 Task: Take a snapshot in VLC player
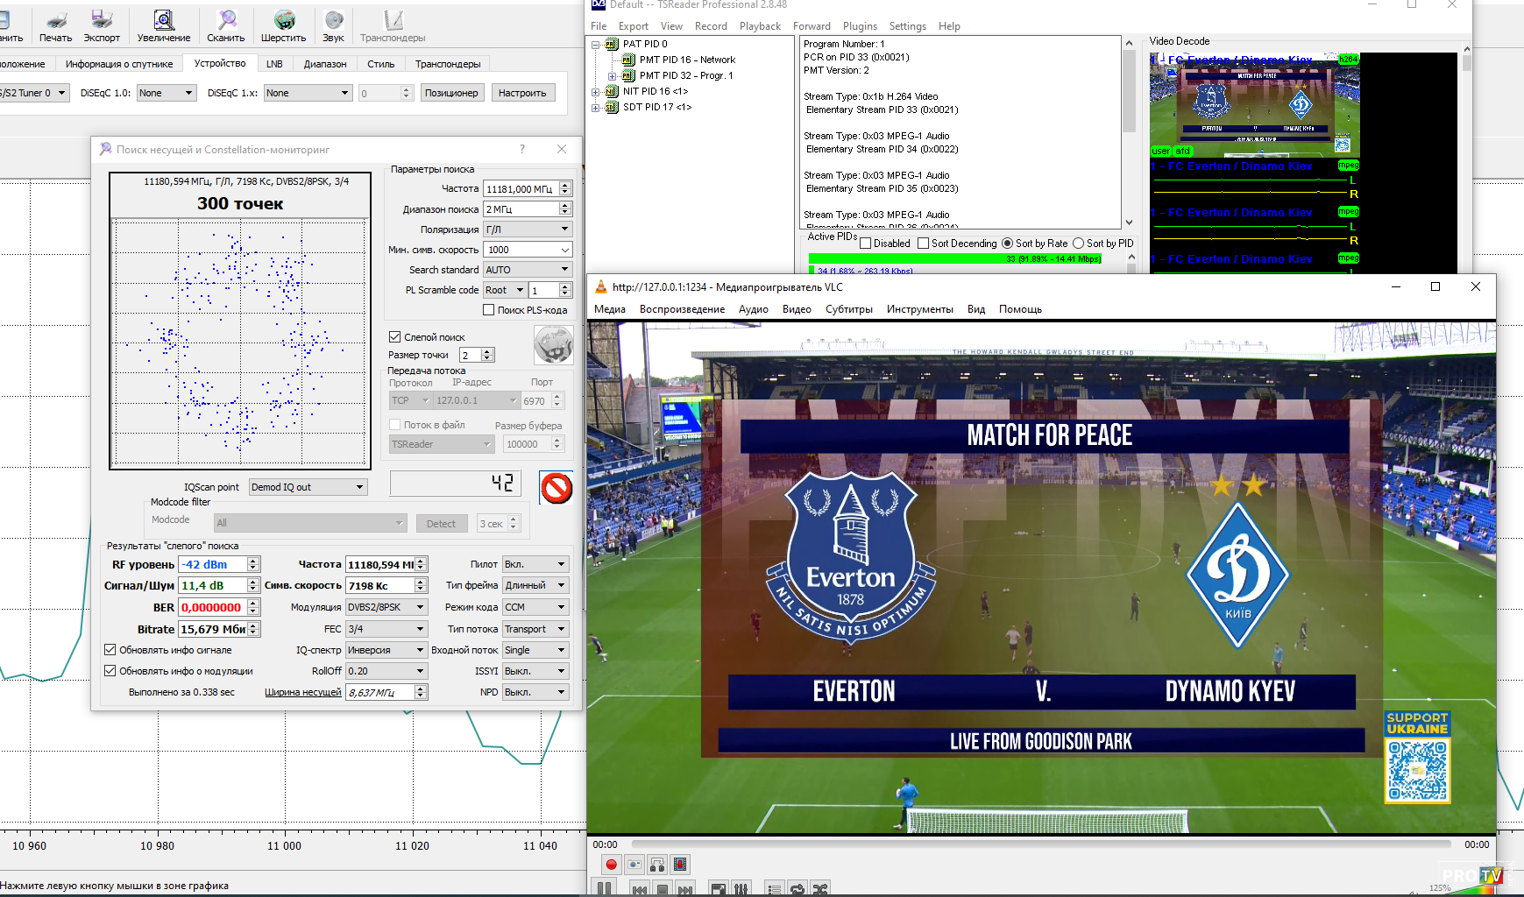click(634, 865)
